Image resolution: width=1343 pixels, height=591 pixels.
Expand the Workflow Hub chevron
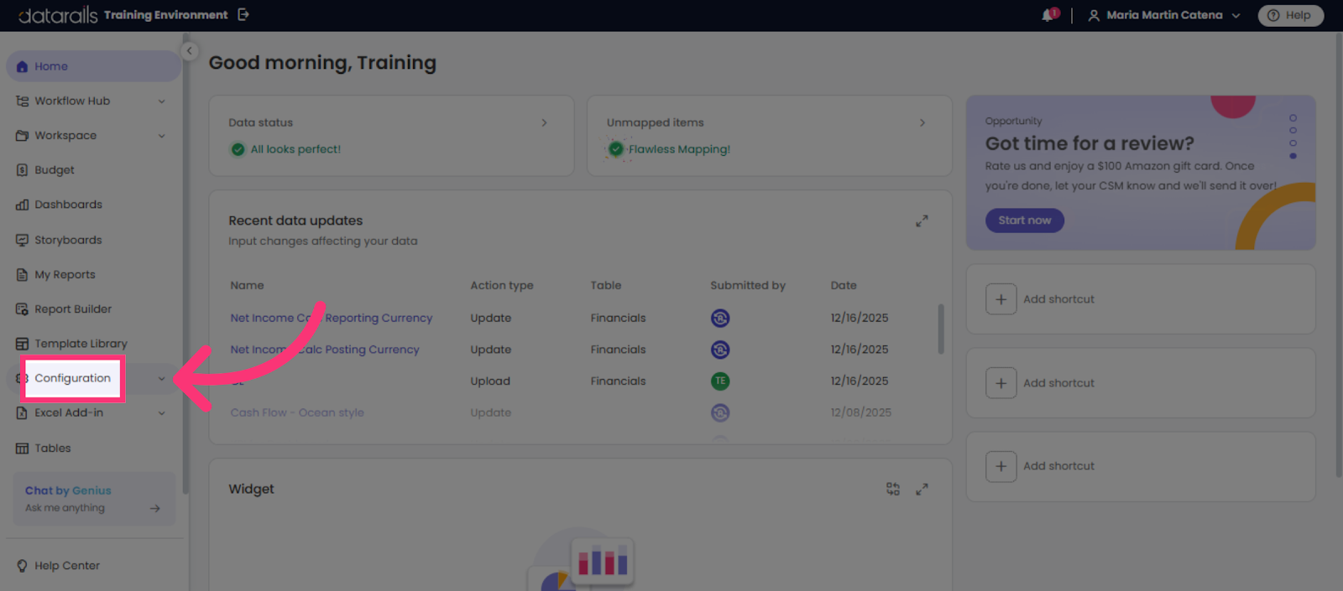click(162, 101)
